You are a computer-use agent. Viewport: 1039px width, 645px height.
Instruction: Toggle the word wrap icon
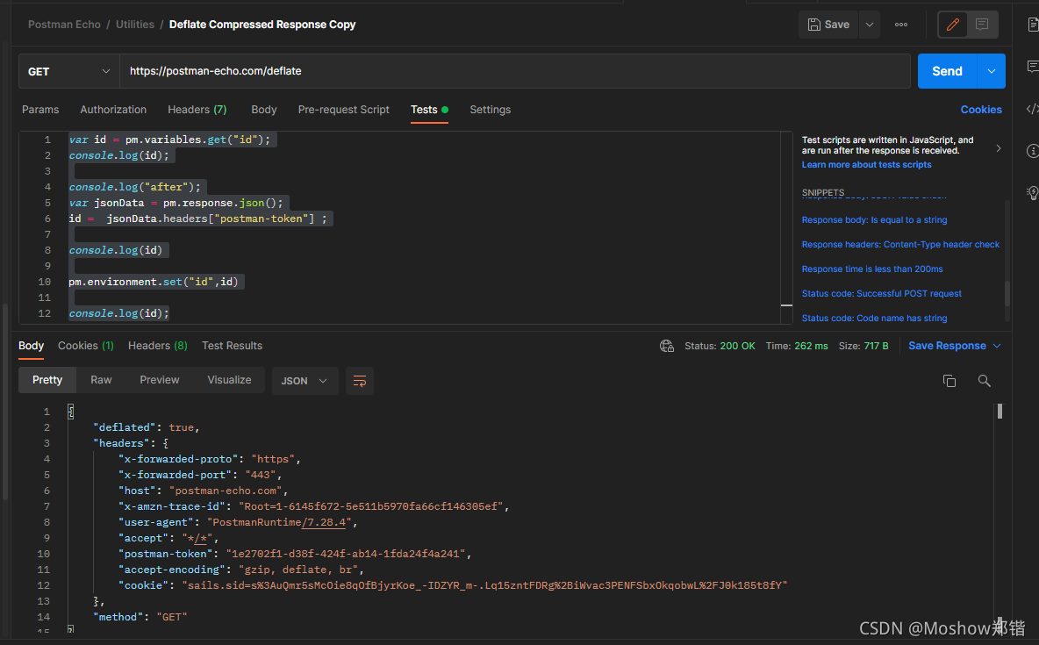tap(360, 381)
